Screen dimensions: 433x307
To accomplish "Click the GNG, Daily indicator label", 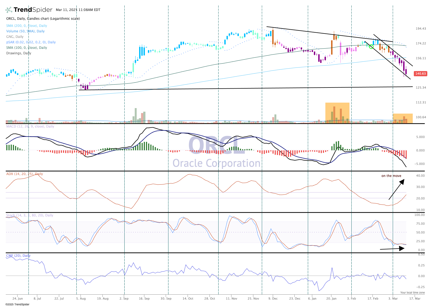I will click(x=15, y=37).
